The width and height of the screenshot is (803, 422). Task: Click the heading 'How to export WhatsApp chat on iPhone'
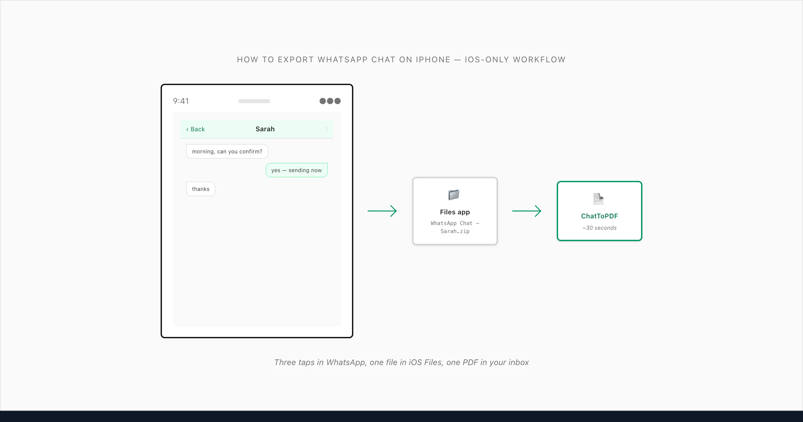(x=344, y=60)
